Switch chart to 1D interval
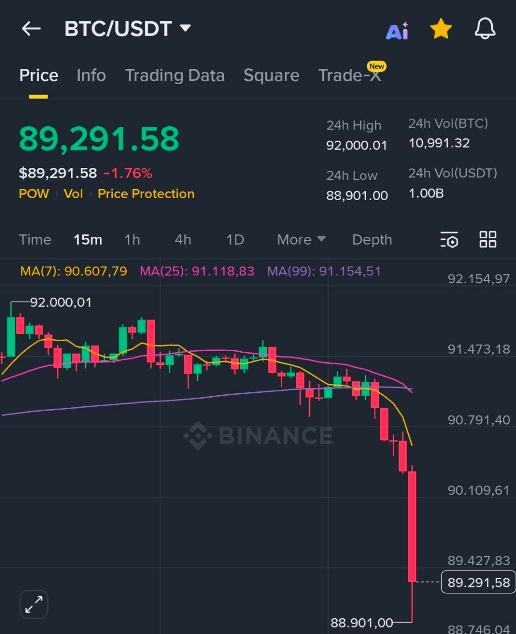Screen dimensions: 516x634 click(x=235, y=240)
